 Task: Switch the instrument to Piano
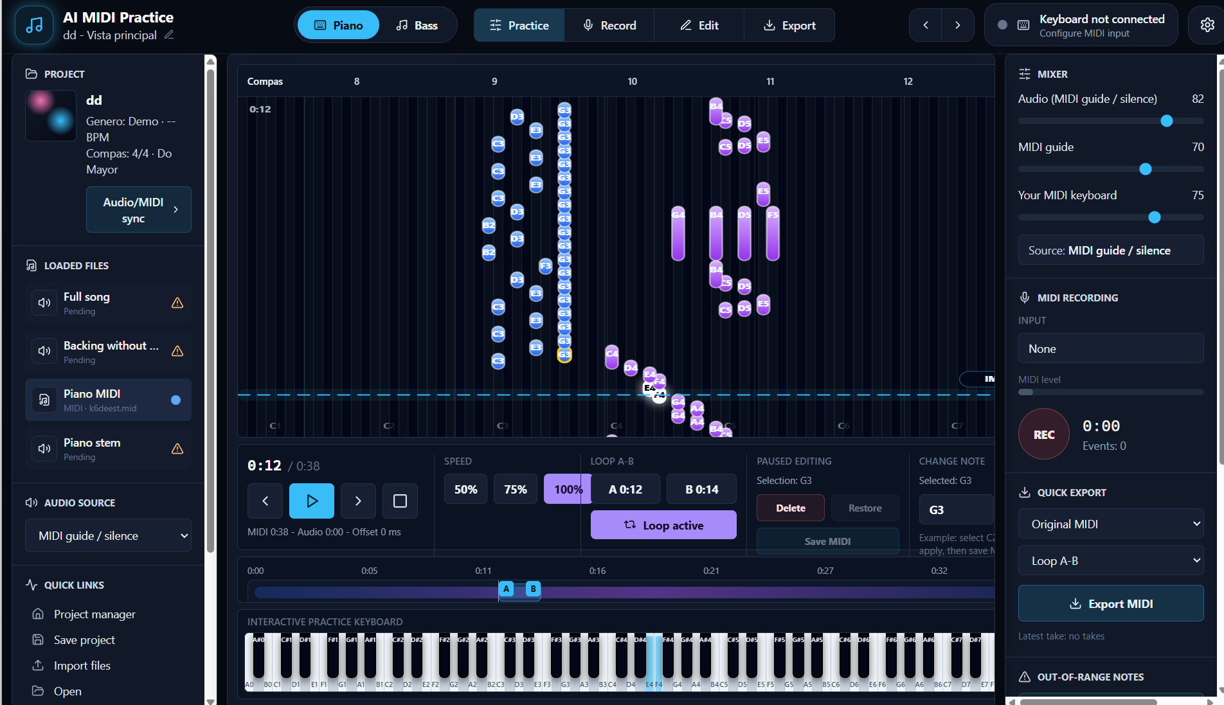(338, 25)
